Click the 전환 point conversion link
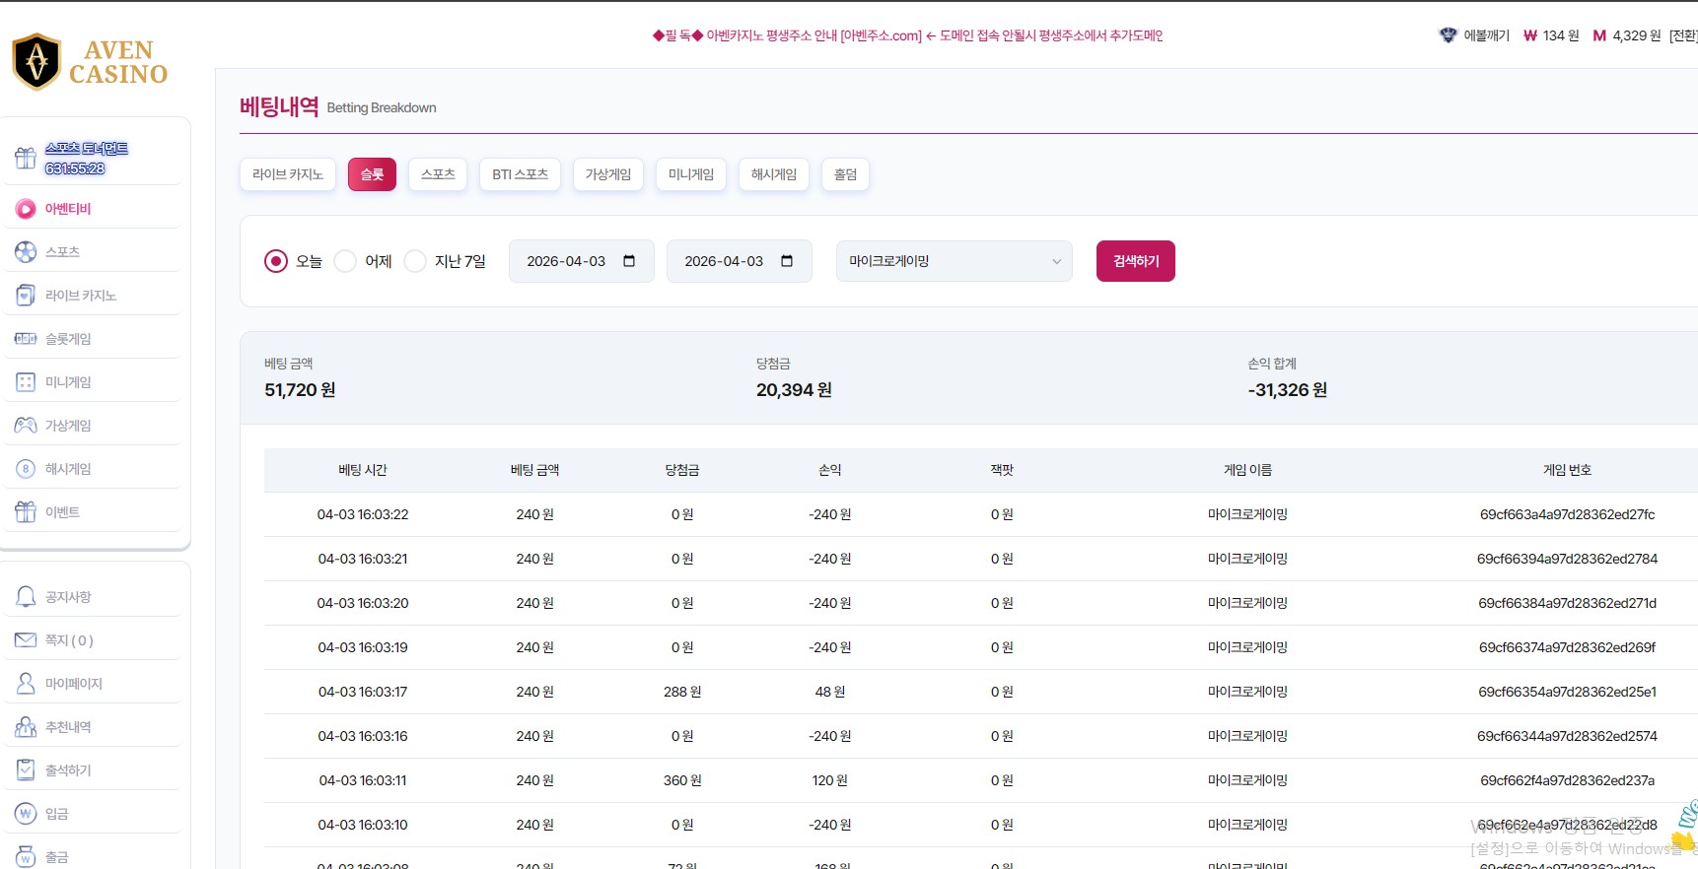Screen dimensions: 1698x869 pos(1682,35)
